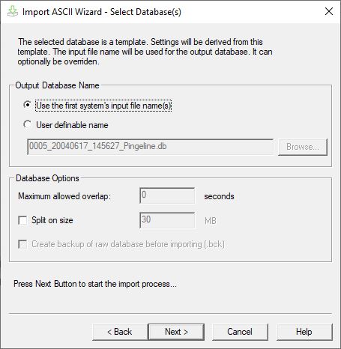Click the 'Database Options' group heading
Image resolution: width=341 pixels, height=349 pixels.
tap(47, 178)
